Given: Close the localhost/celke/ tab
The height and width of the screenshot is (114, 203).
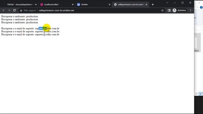Looking at the screenshot, I should (73, 4).
